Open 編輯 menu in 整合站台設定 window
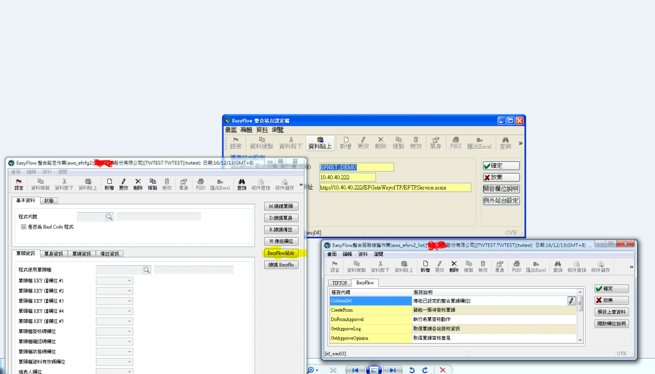Screen dimensions: 655x374 click(246, 130)
